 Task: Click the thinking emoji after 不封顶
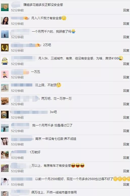(x=59, y=85)
